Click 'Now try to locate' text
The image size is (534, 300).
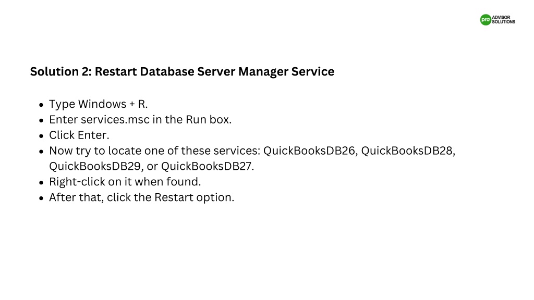95,151
